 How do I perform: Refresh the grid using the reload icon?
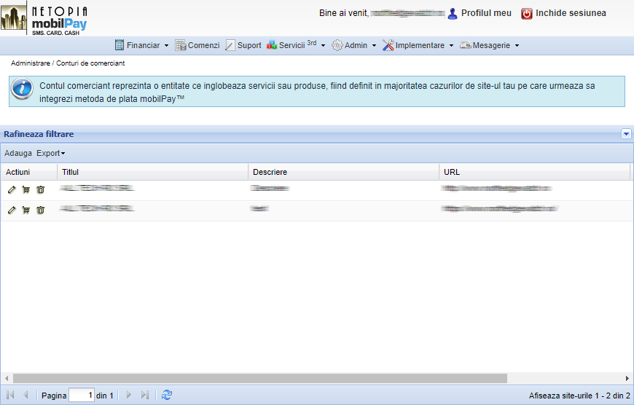click(167, 395)
